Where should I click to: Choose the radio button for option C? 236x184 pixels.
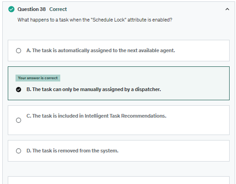tap(19, 120)
